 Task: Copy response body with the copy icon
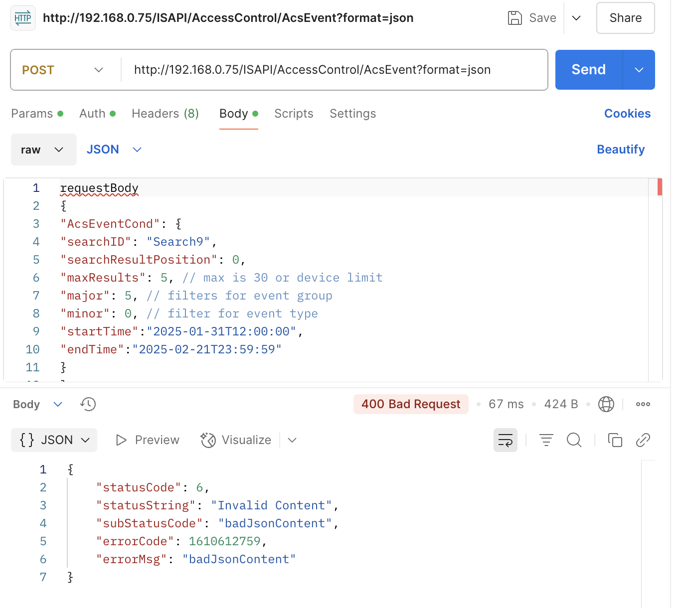tap(615, 440)
